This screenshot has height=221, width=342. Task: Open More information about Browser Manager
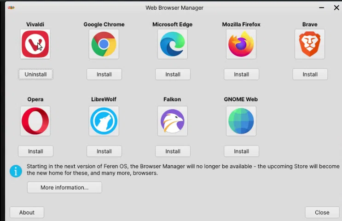coord(64,187)
